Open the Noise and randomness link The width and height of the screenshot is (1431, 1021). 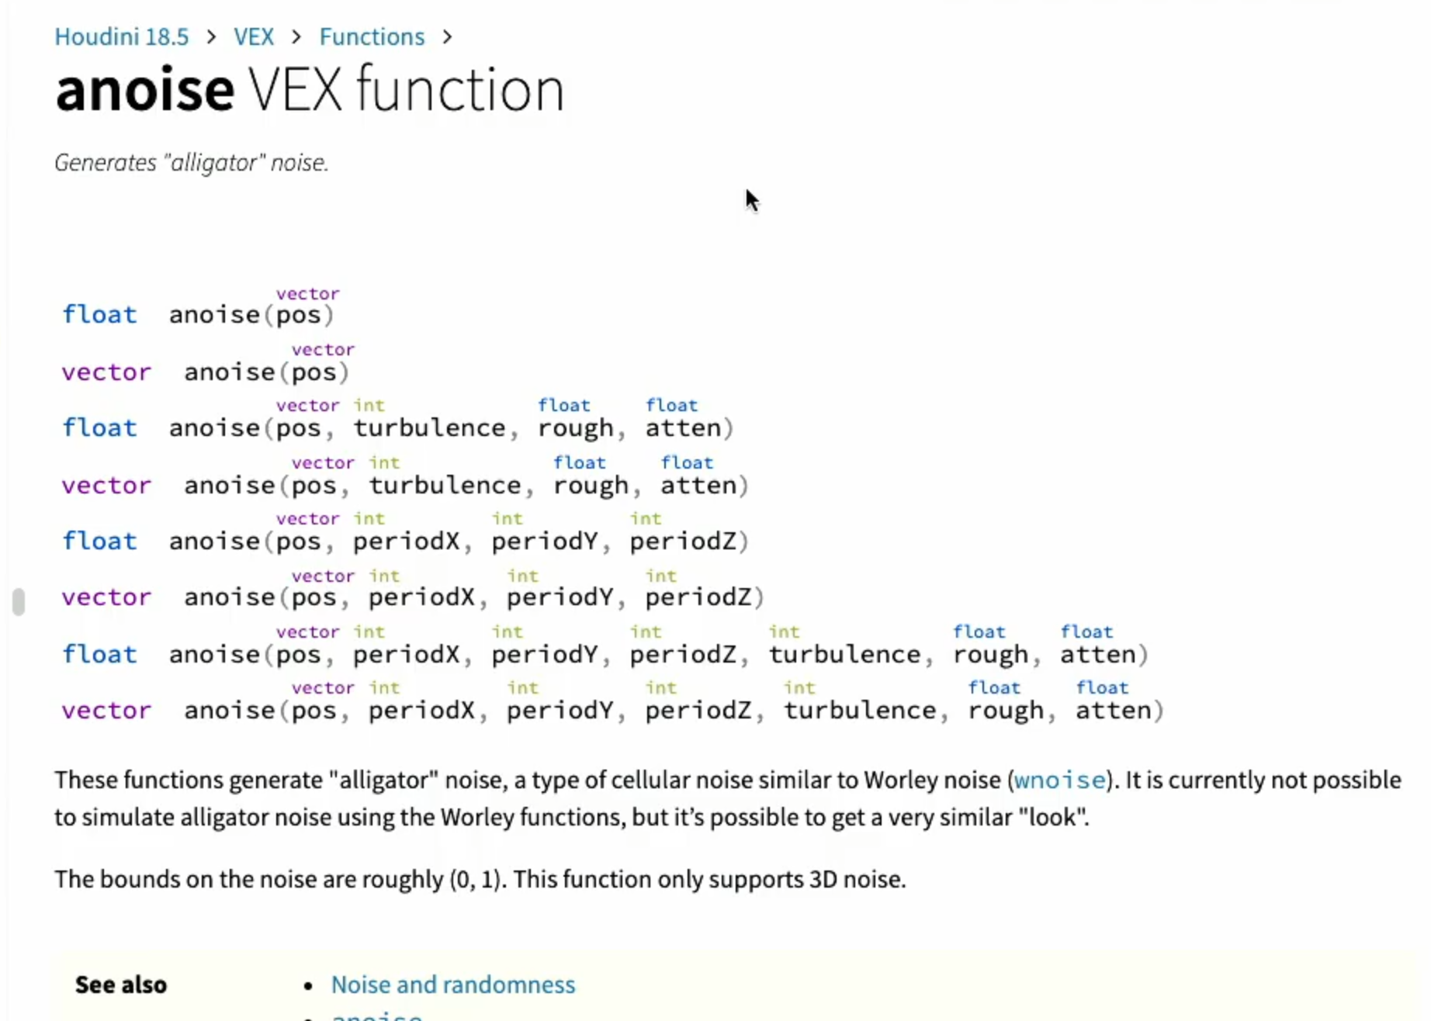click(453, 985)
